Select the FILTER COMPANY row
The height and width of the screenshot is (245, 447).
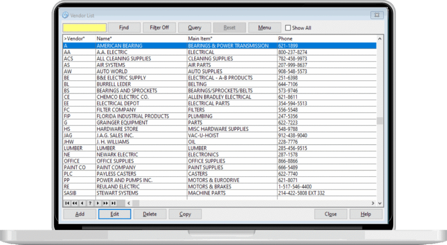tap(220, 110)
